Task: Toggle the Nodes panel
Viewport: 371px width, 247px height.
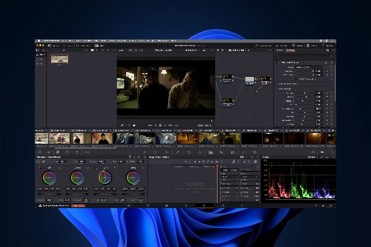Action: [x=297, y=45]
